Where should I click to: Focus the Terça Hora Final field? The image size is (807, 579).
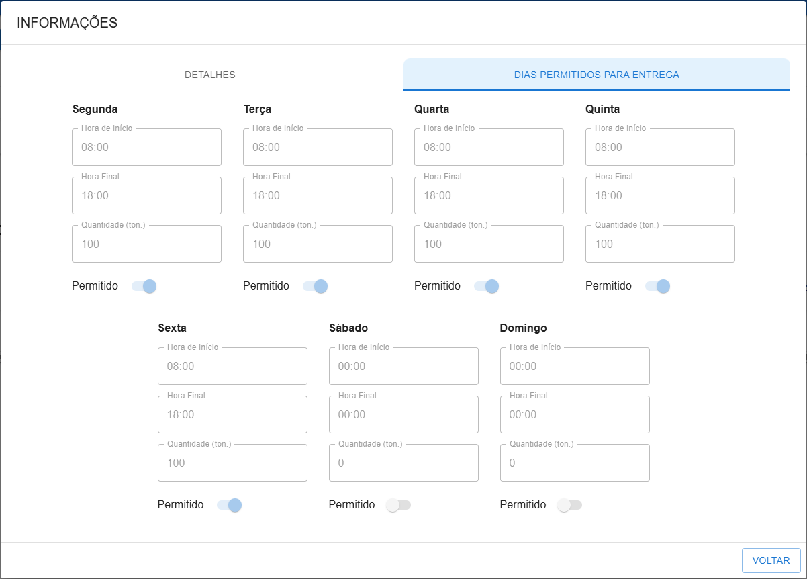[x=318, y=195]
